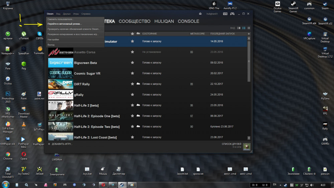Sort by ПОСЛЕДНИЙ ЗАПУСК column header

[222, 34]
